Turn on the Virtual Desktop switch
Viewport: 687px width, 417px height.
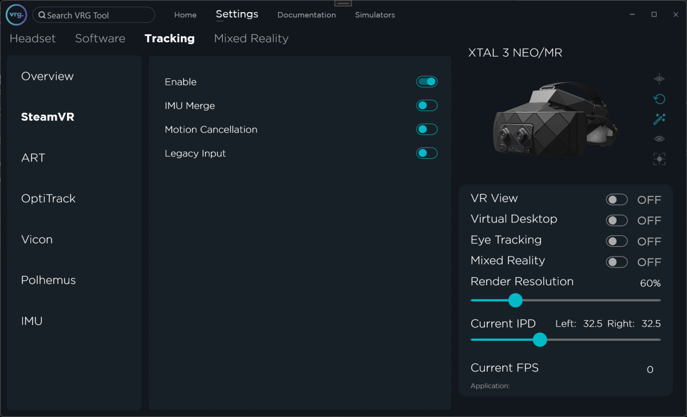617,221
